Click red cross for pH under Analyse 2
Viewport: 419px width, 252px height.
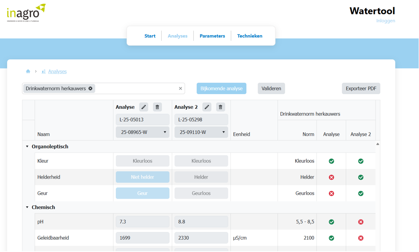click(361, 222)
